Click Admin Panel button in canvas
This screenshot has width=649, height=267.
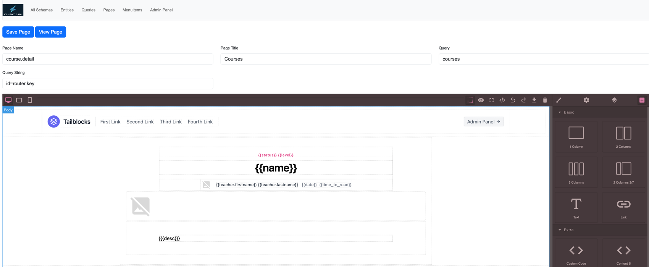click(x=484, y=122)
